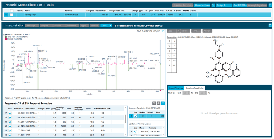Collapse the spectra legend tree with the minus icon

click(x=4, y=35)
